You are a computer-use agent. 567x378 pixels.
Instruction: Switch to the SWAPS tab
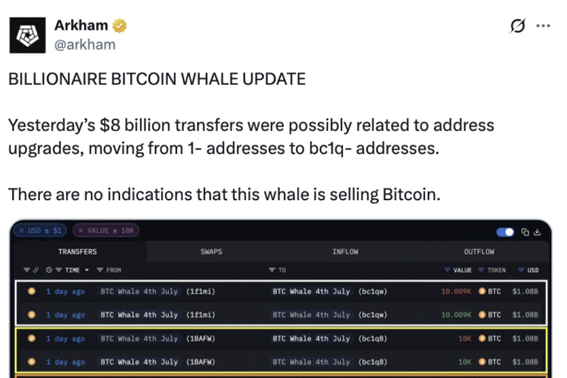(211, 251)
